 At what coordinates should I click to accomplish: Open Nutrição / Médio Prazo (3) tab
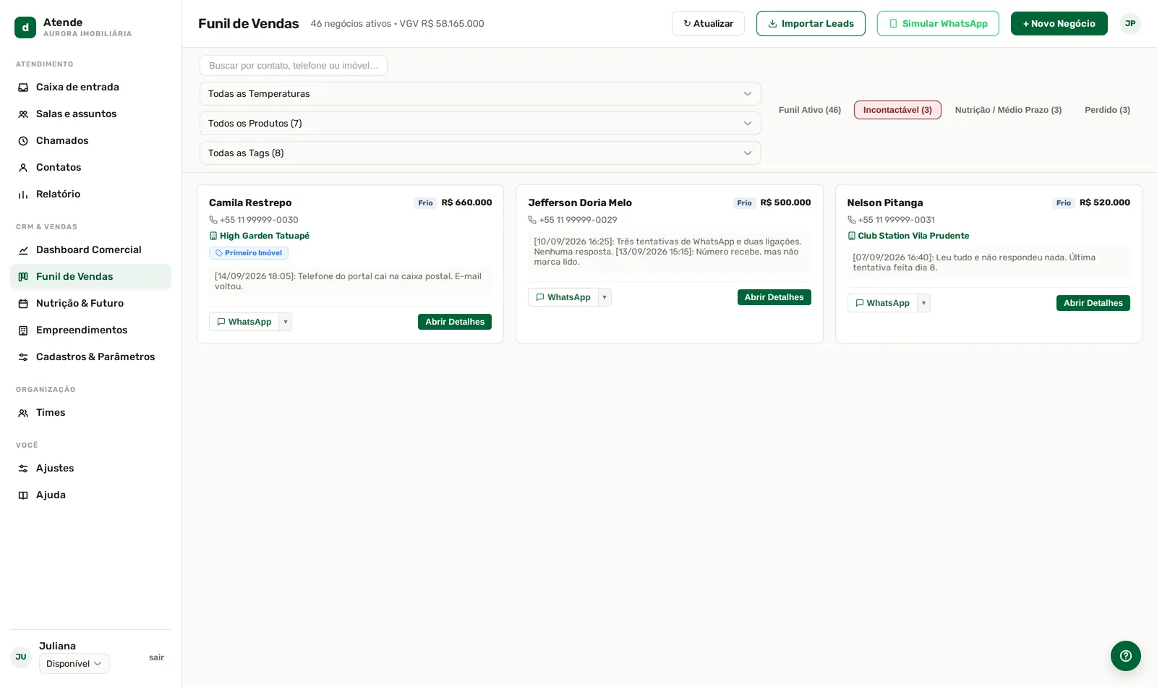1008,110
